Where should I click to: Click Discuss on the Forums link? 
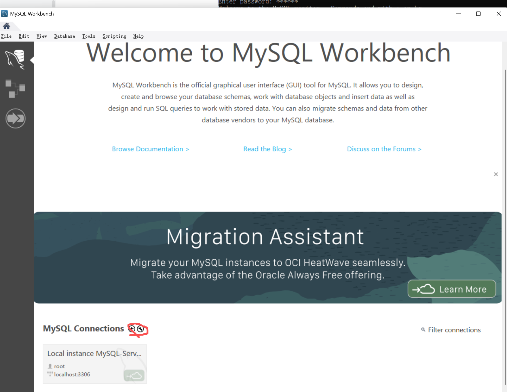(x=384, y=149)
